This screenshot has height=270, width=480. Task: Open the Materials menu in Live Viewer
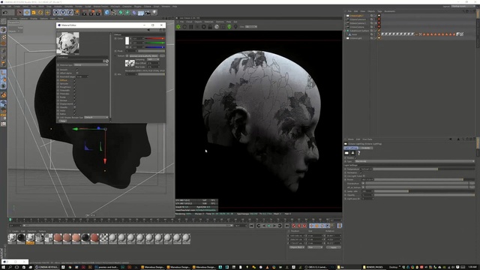[208, 22]
